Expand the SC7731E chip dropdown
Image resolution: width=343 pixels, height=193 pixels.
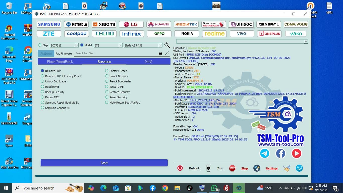(76, 45)
